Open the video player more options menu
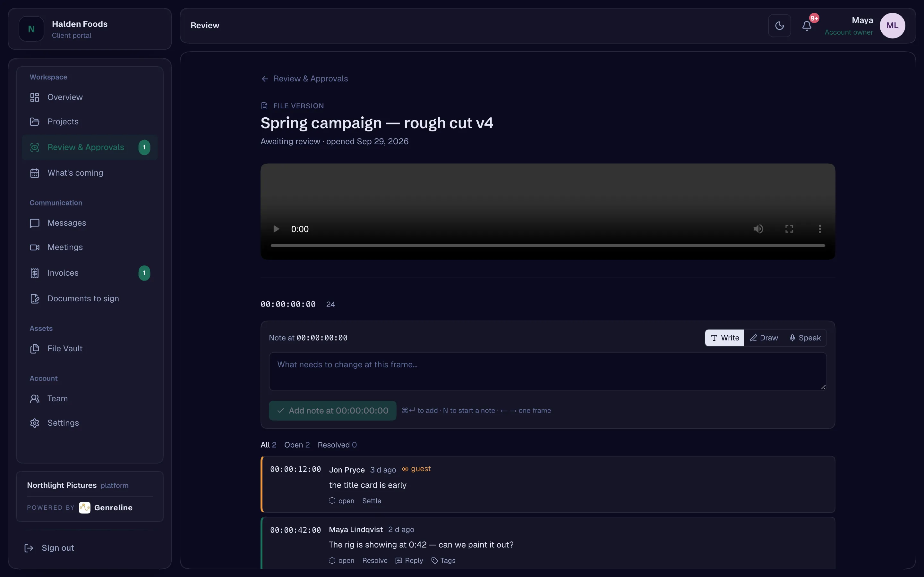This screenshot has height=577, width=924. point(820,229)
